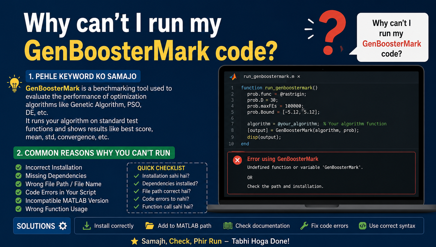Click the green code icon for Use correct syntax
This screenshot has width=436, height=247.
tap(362, 226)
